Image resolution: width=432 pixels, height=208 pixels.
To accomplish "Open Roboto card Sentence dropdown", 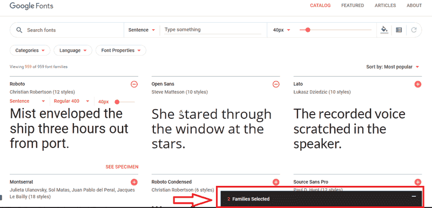I will pos(28,101).
